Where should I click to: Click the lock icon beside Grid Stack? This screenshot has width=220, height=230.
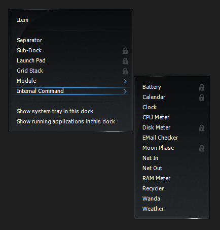125,71
